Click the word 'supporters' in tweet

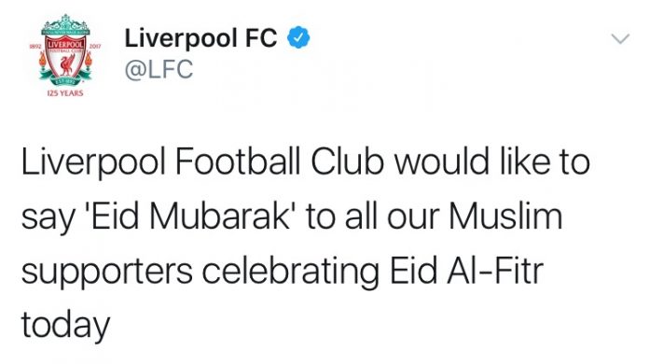click(107, 273)
